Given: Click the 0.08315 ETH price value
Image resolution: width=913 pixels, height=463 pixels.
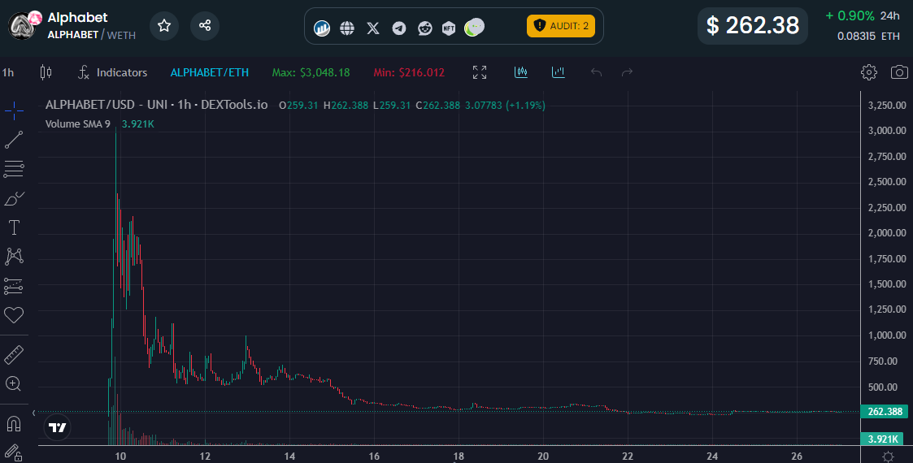Looking at the screenshot, I should [869, 36].
